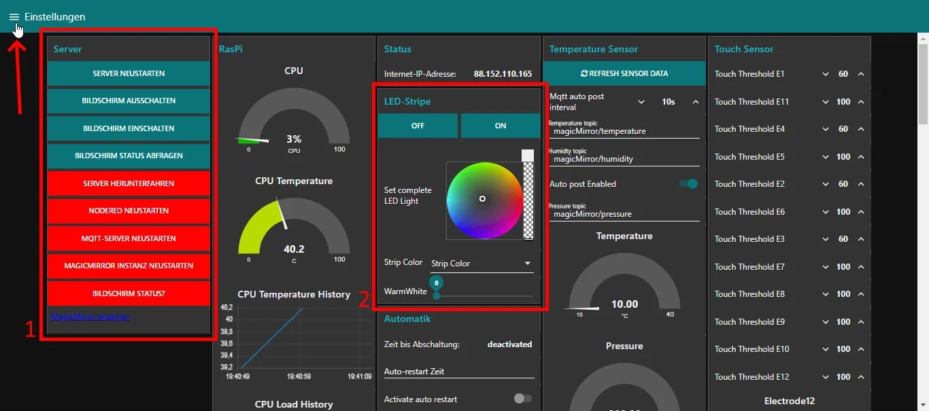The height and width of the screenshot is (411, 929).
Task: Click the Server Neustarten button
Action: 128,73
